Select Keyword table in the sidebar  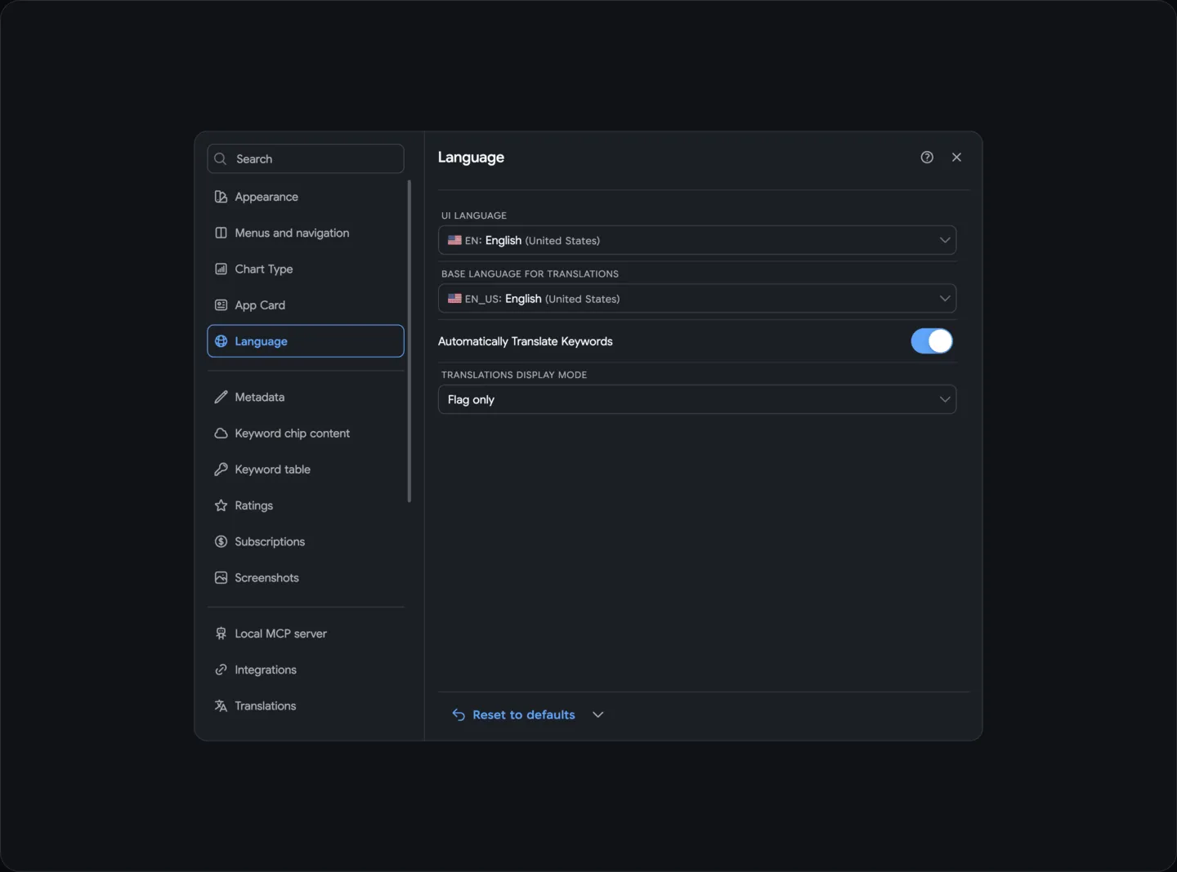point(306,469)
